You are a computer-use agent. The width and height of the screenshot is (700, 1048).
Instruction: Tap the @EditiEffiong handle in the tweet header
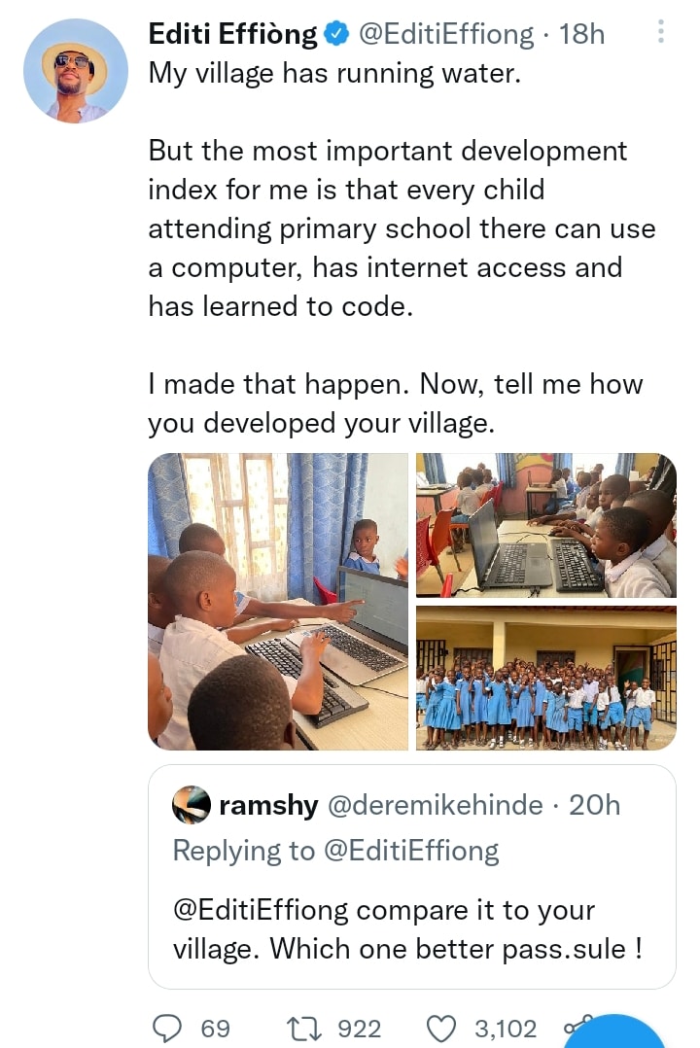[x=445, y=35]
